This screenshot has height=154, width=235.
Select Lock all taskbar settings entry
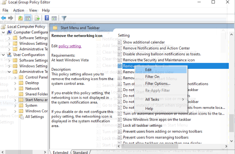[142, 125]
